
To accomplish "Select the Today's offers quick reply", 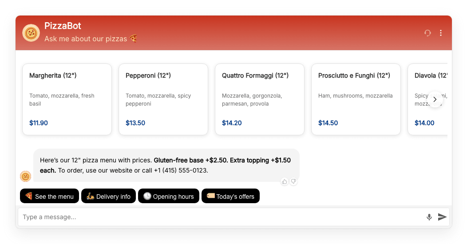I will [230, 196].
